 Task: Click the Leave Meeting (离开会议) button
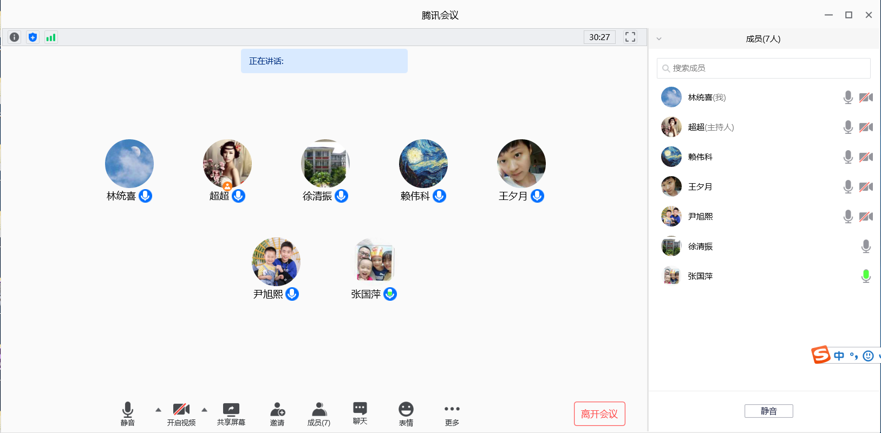pos(599,414)
